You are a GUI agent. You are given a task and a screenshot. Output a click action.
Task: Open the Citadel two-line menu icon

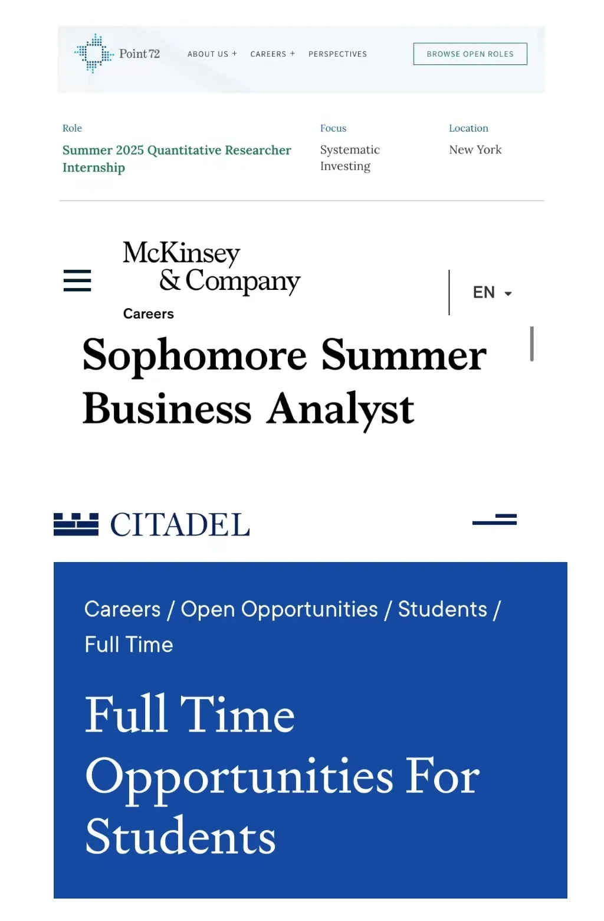tap(494, 520)
